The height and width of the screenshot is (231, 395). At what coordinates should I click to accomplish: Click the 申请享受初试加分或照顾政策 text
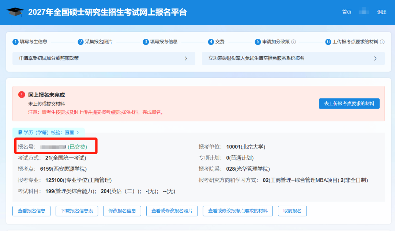(49, 58)
